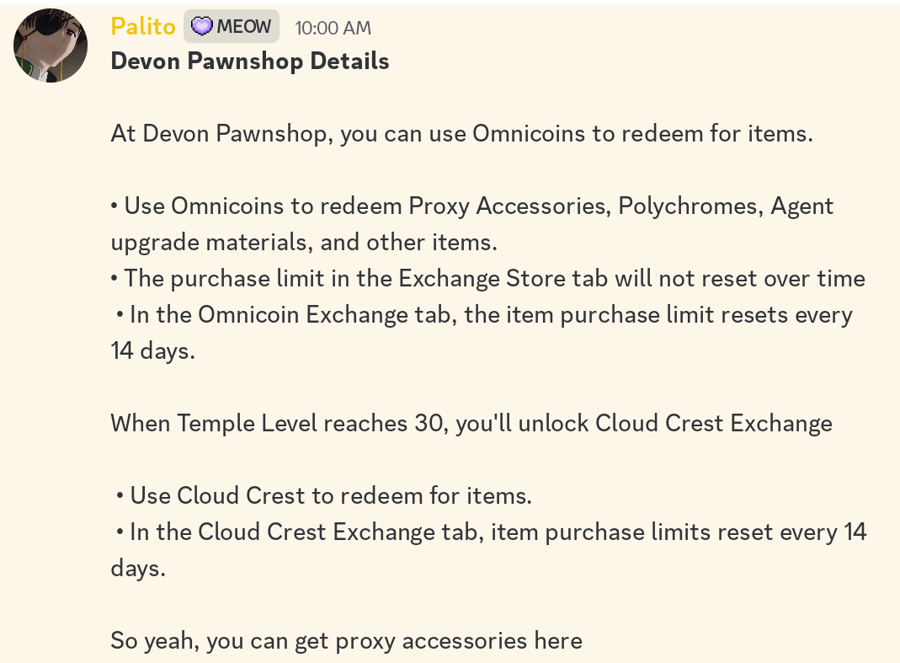Click the 10:00 AM message timestamp

click(333, 28)
